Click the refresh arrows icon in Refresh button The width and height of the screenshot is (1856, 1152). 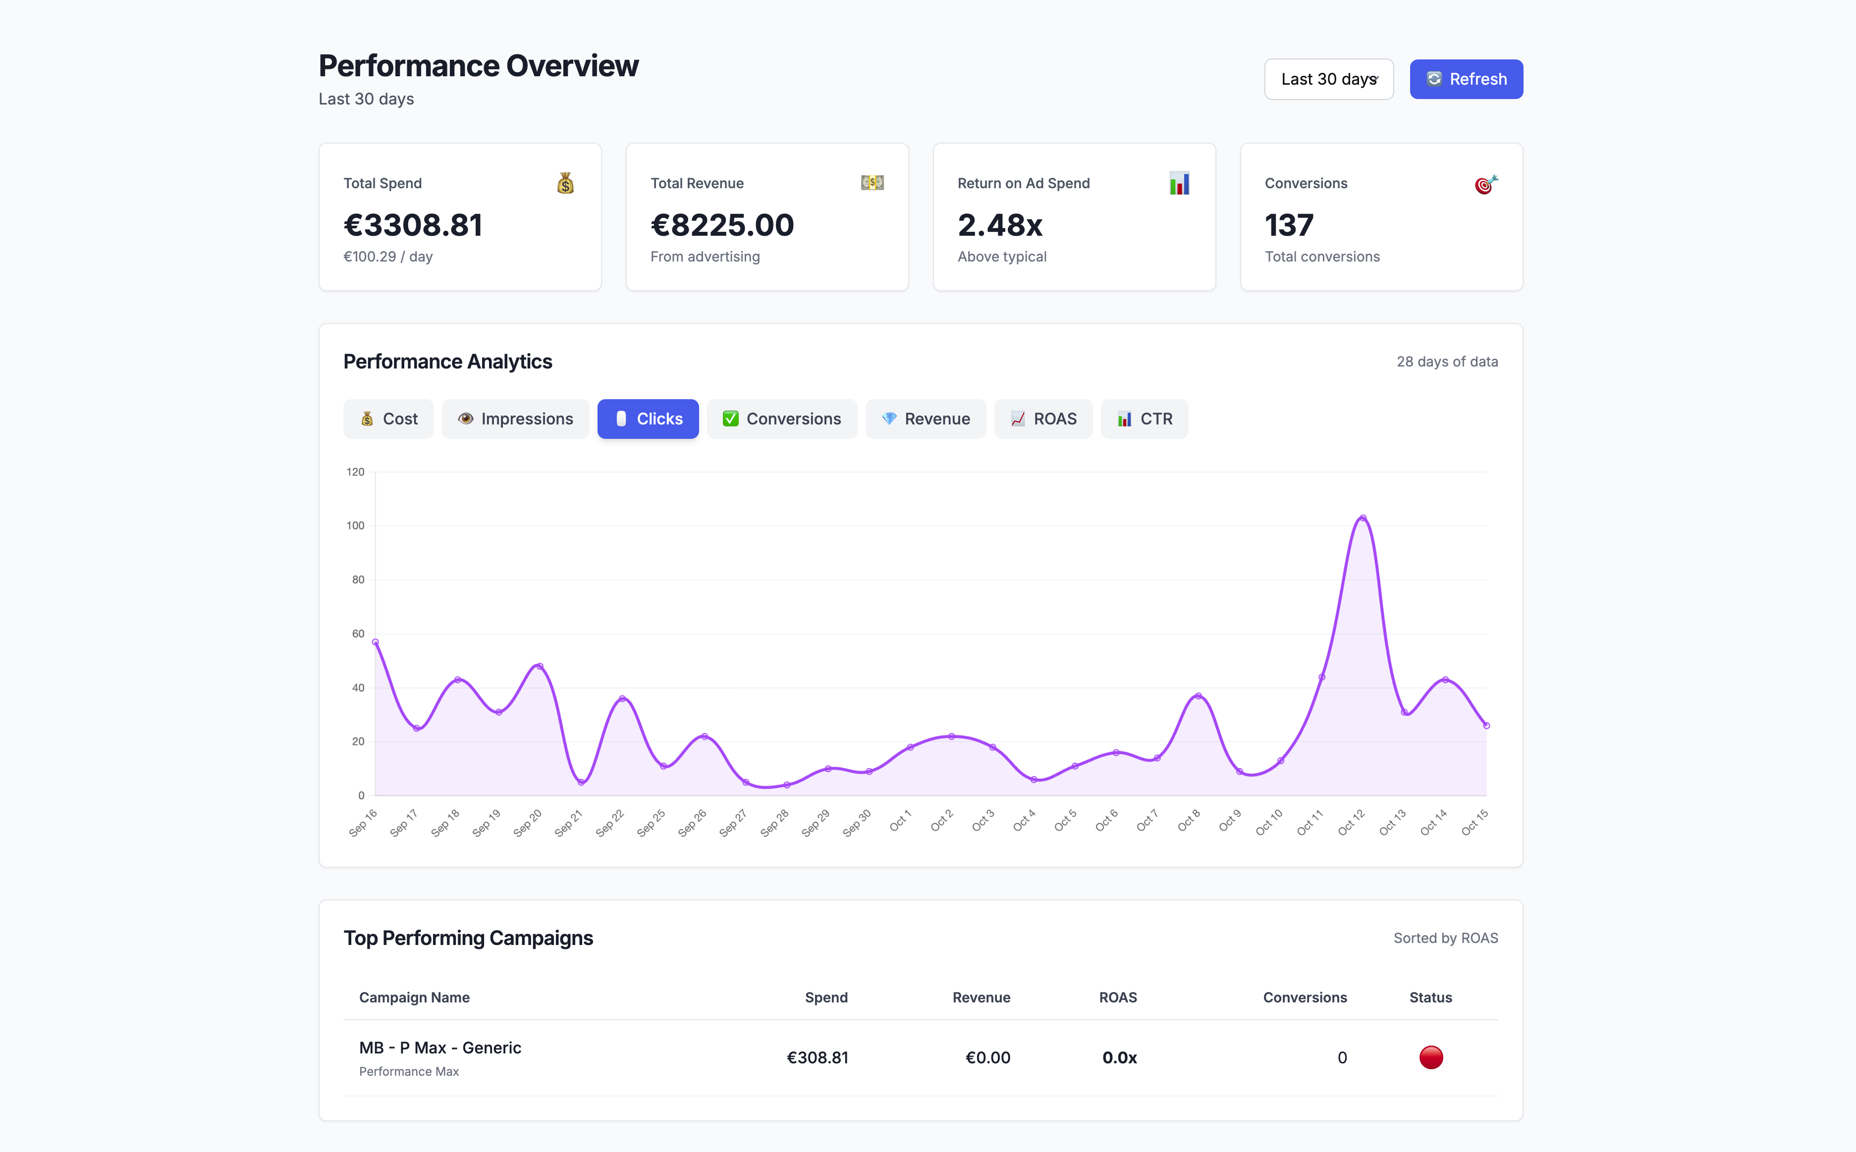(x=1434, y=79)
